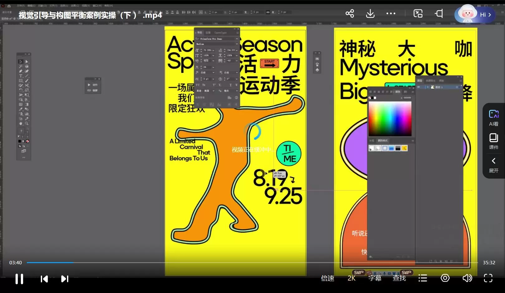505x293 pixels.
Task: Toggle Underline in Character panel
Action: [x=231, y=85]
